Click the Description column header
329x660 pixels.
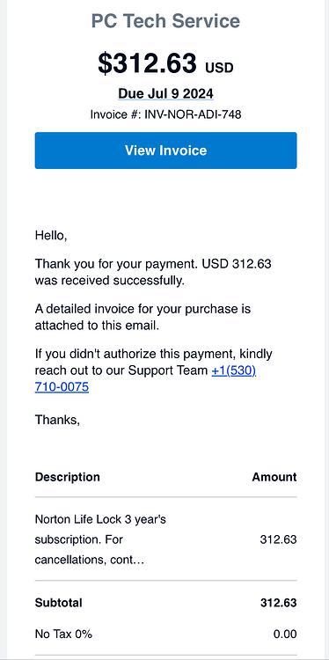click(x=68, y=477)
